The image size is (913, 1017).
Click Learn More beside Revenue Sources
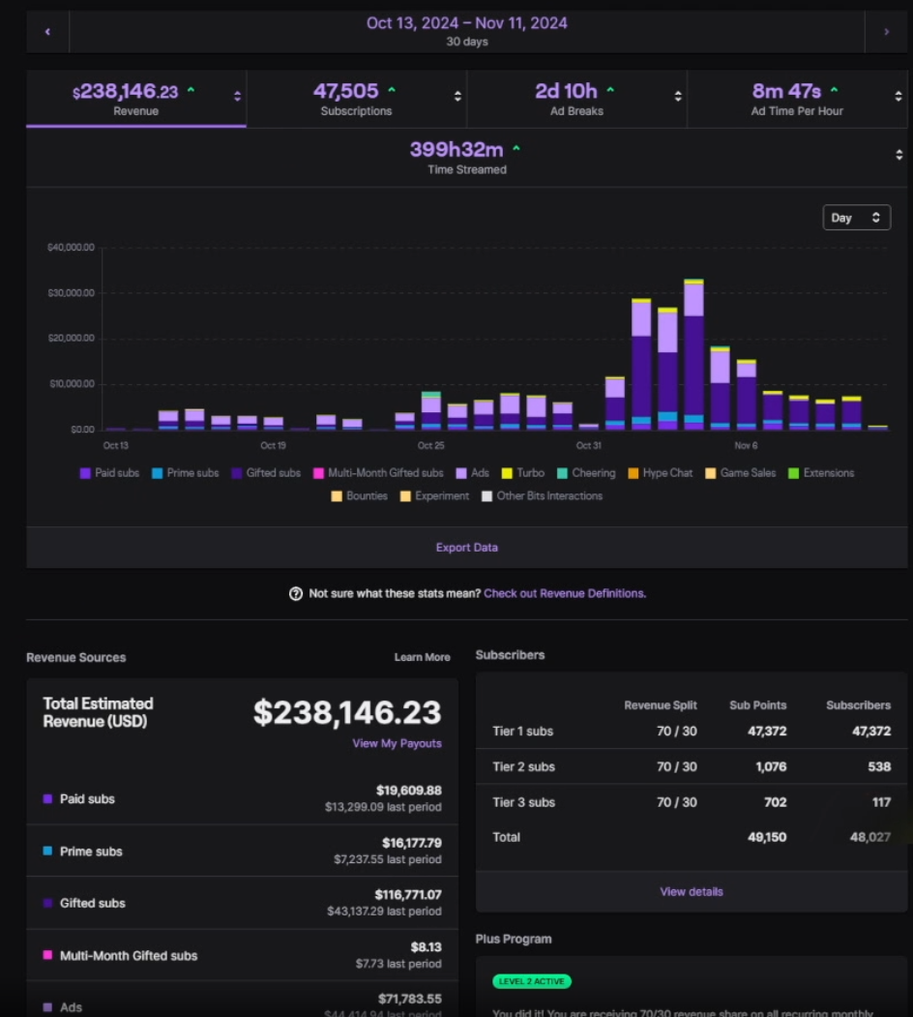tap(422, 657)
